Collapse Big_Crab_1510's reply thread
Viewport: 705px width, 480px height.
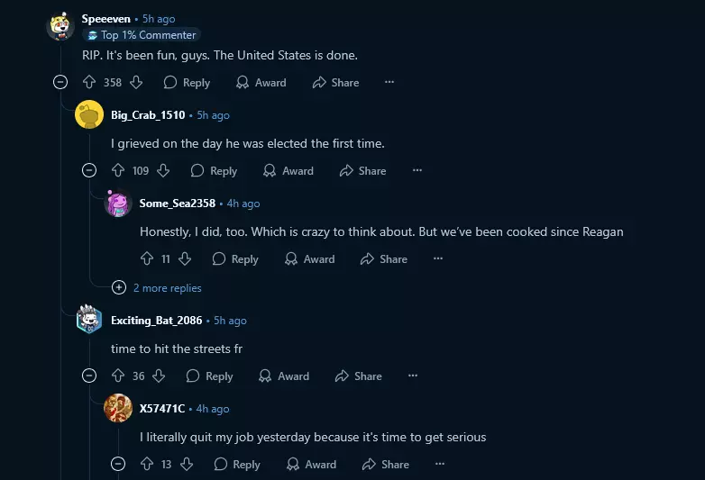(x=89, y=170)
